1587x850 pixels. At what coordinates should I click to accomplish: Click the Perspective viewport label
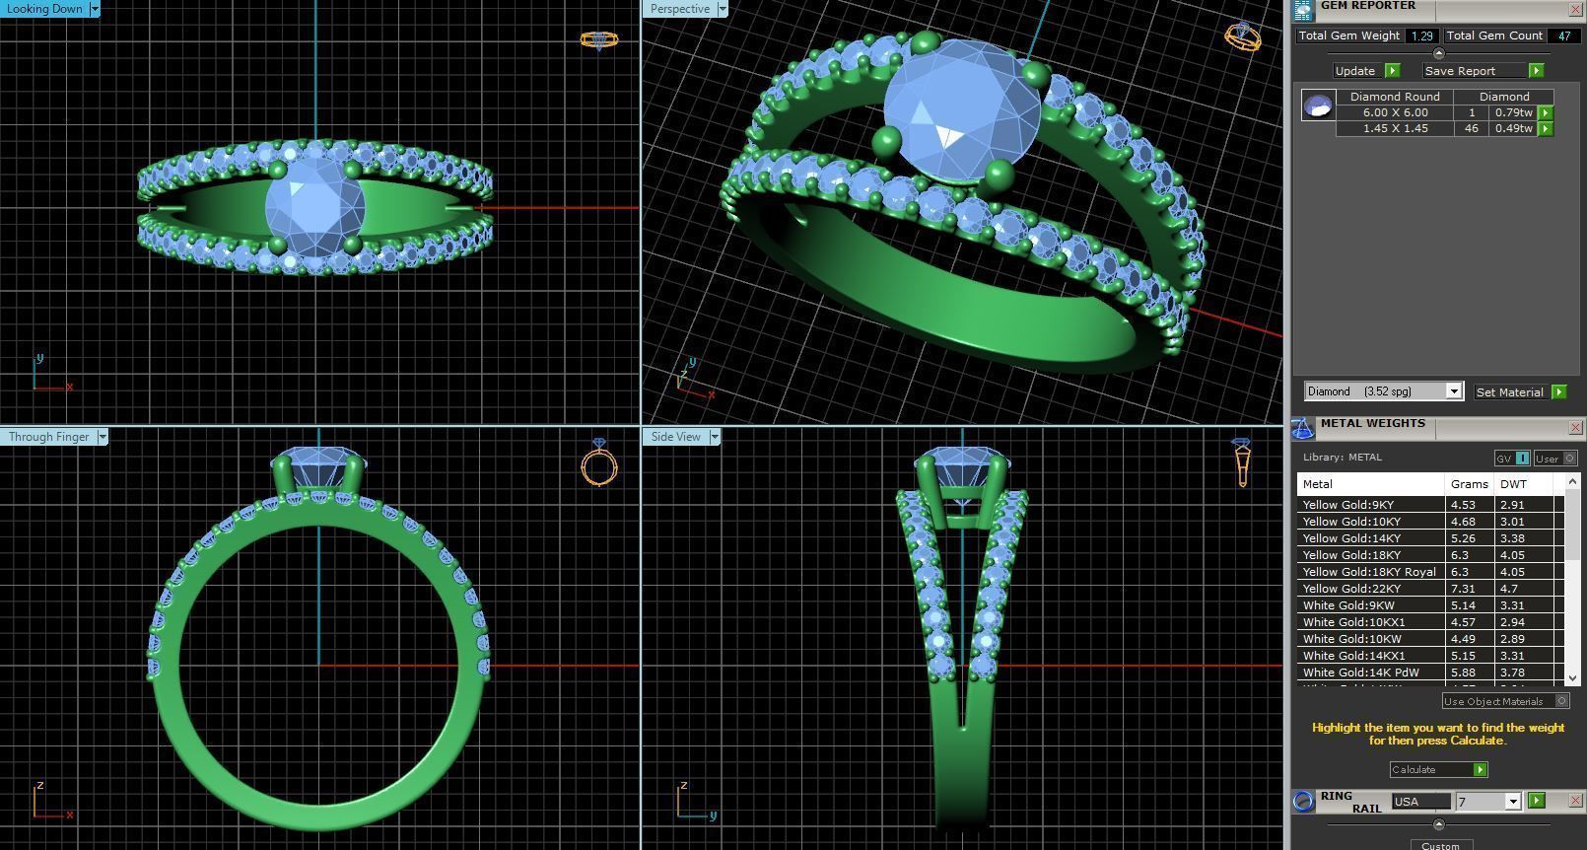(680, 9)
